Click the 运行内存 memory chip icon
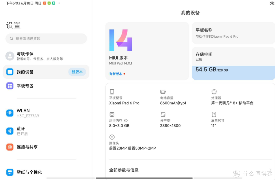The width and height of the screenshot is (275, 180). coord(112,114)
